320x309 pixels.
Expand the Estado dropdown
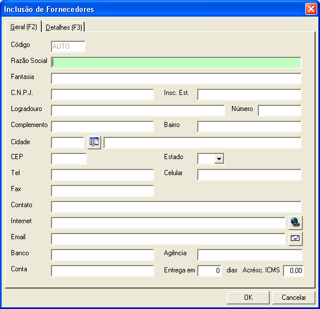pos(219,159)
